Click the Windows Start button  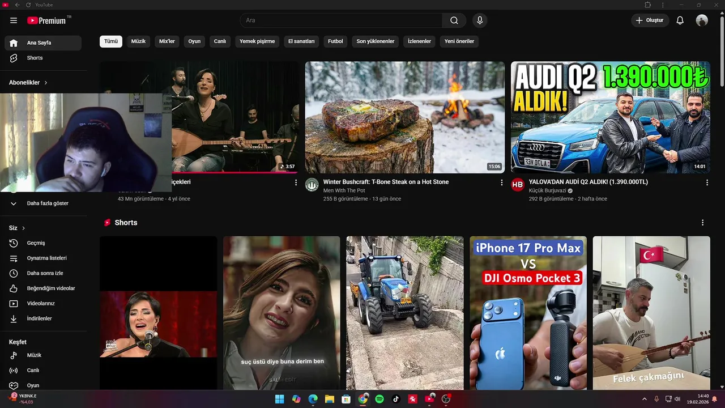point(279,399)
